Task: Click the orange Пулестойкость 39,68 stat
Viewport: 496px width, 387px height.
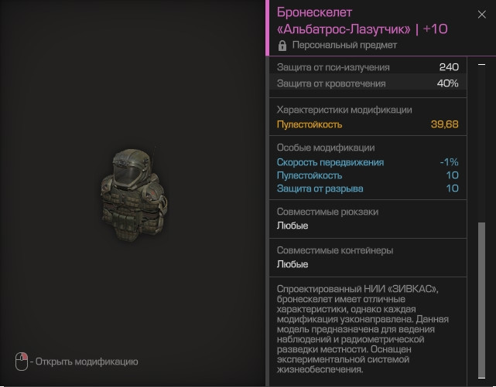Action: (x=368, y=124)
